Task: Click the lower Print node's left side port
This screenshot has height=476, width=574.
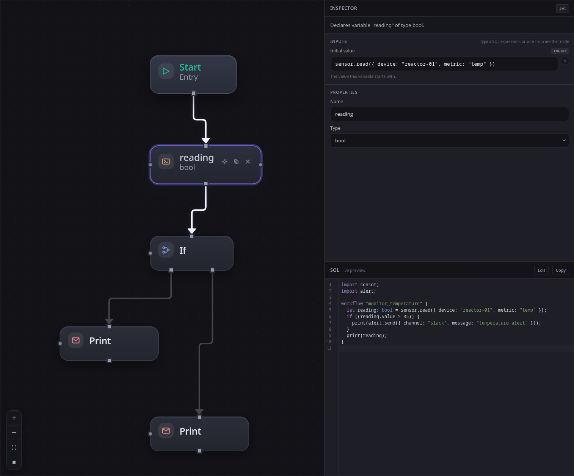Action: pyautogui.click(x=151, y=434)
